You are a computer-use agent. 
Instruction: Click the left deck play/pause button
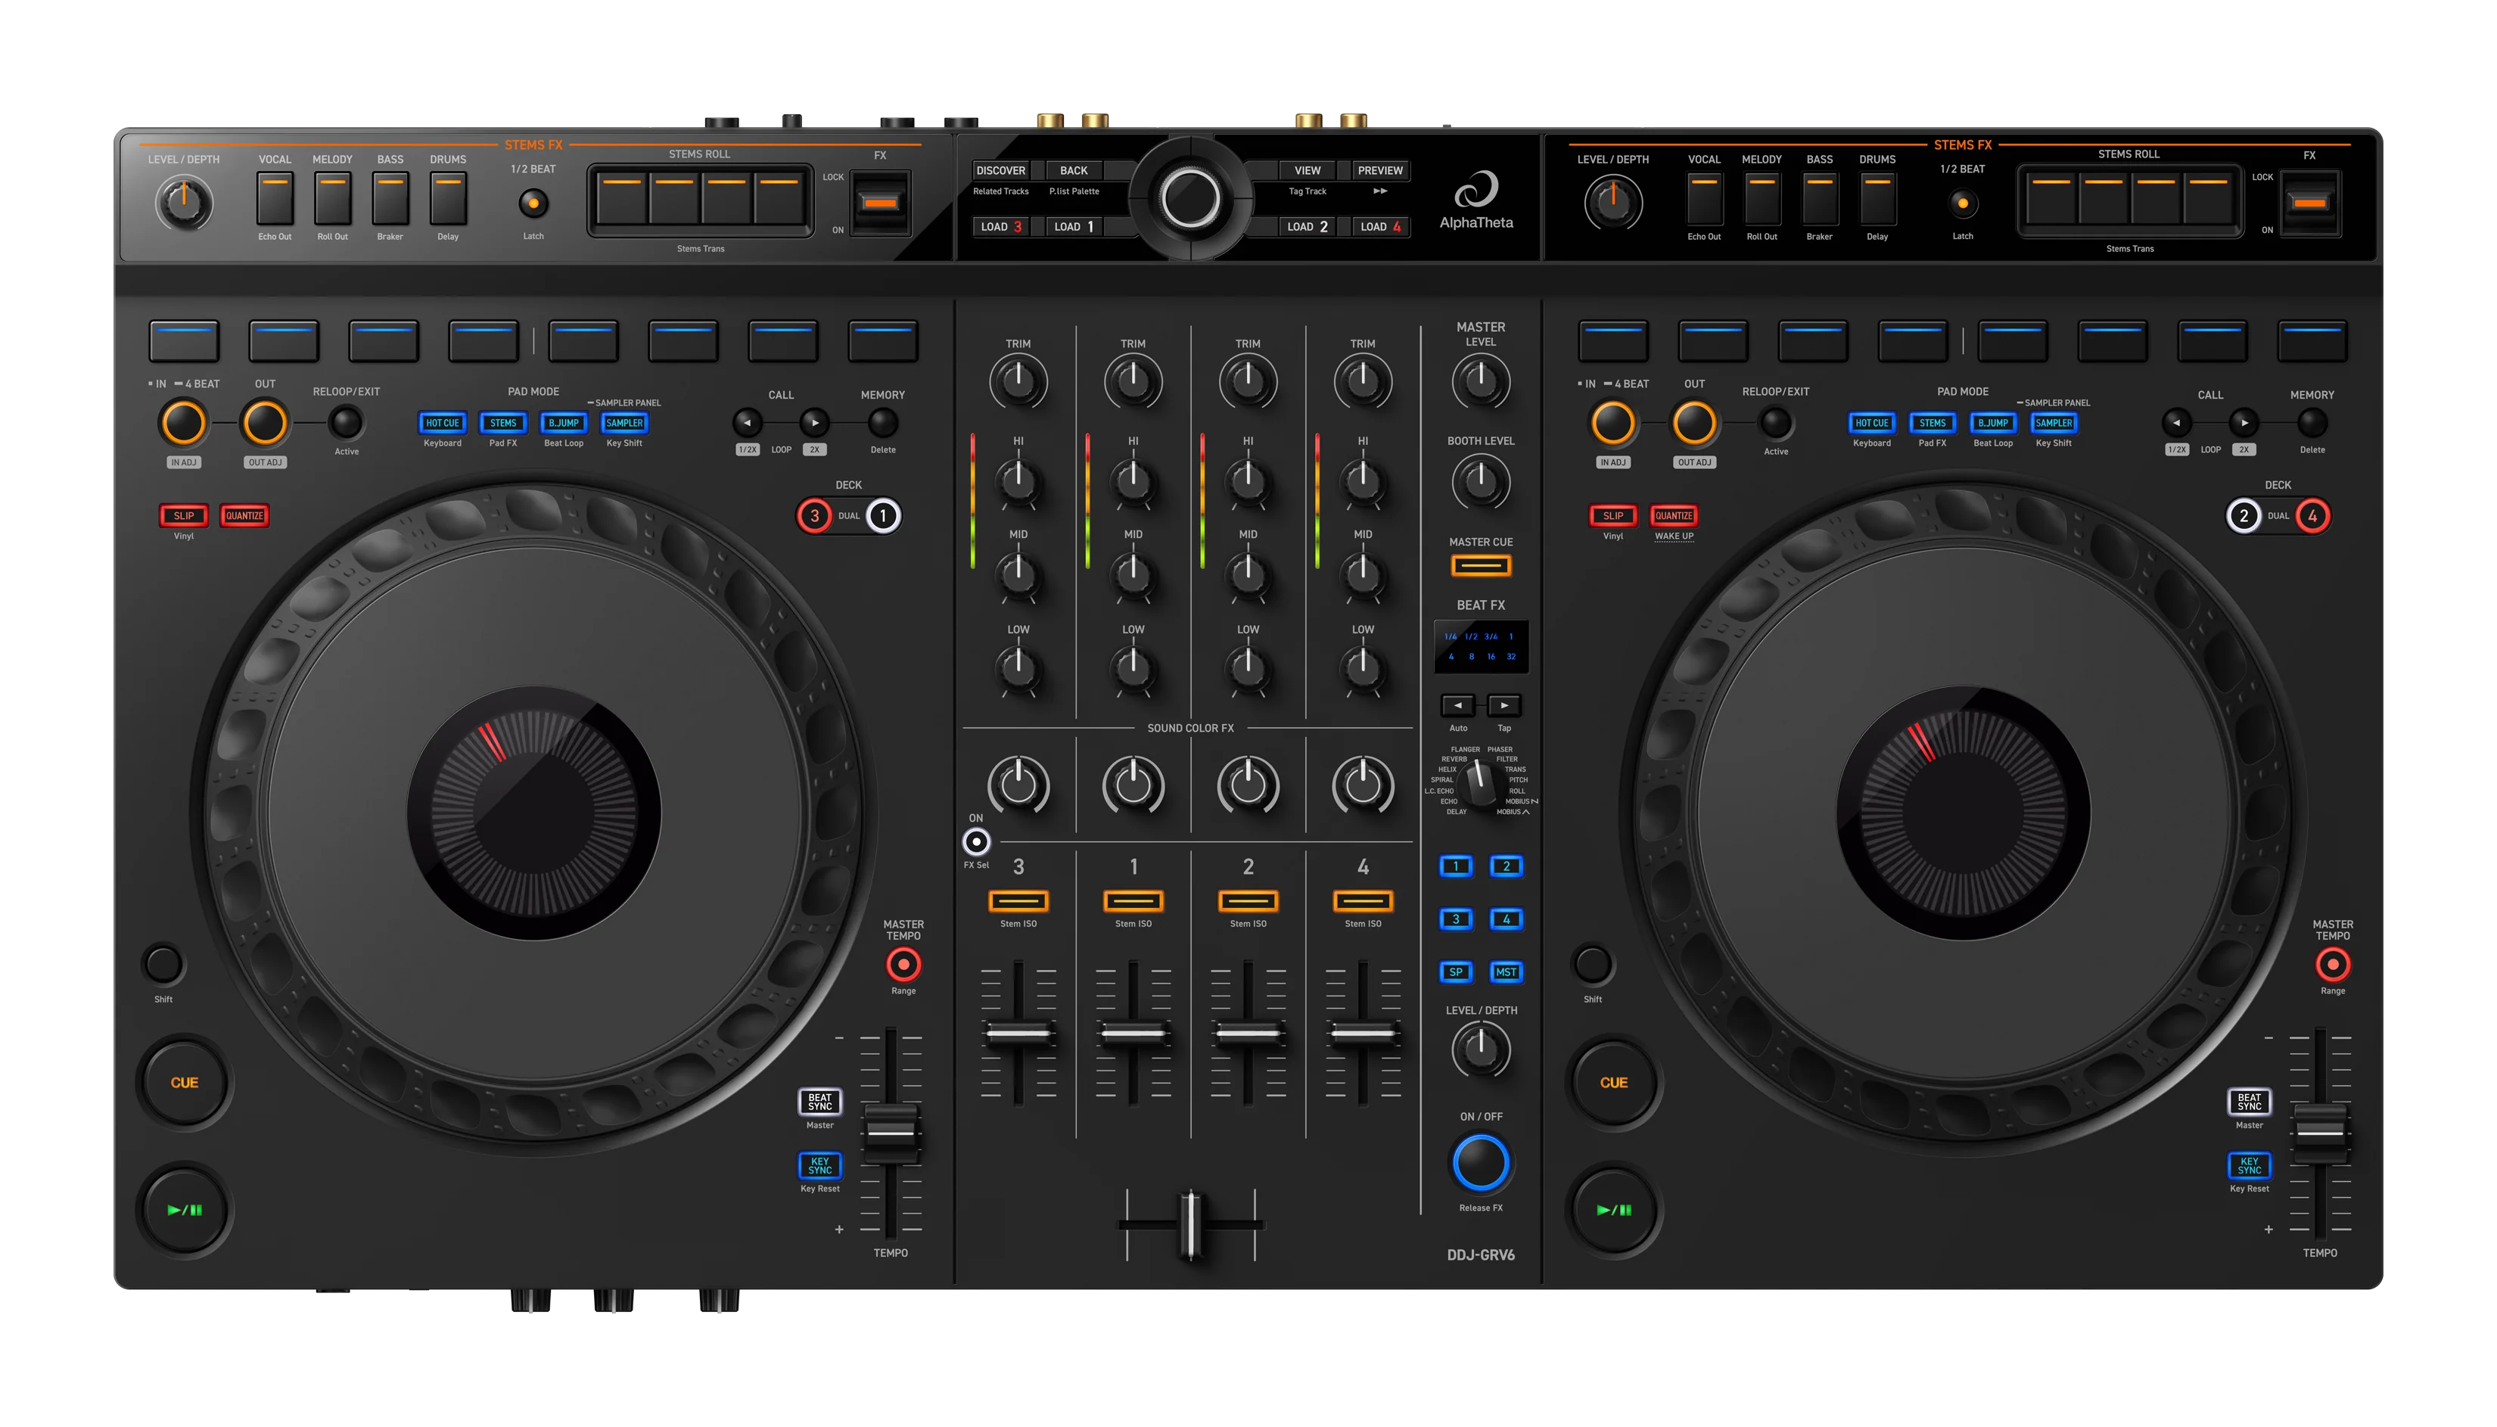coord(184,1209)
